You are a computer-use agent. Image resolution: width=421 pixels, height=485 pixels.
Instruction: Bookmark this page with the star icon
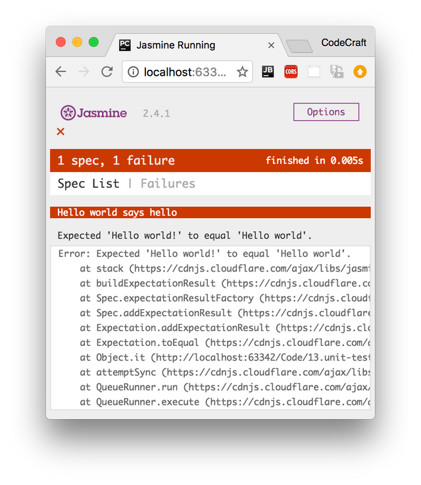(x=242, y=72)
